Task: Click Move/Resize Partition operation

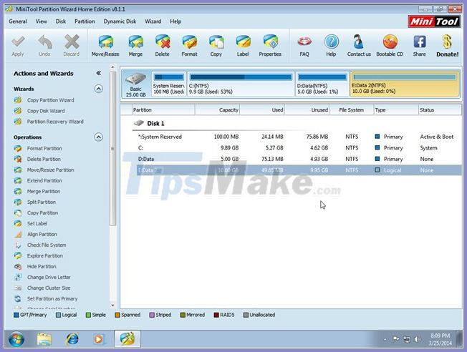Action: click(44, 170)
